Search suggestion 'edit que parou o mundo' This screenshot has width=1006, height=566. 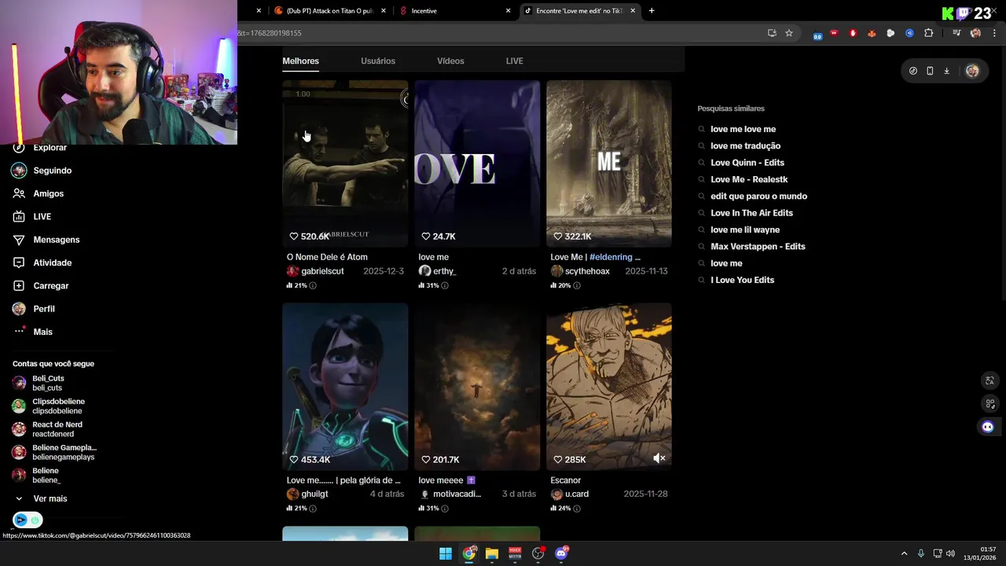coord(758,197)
